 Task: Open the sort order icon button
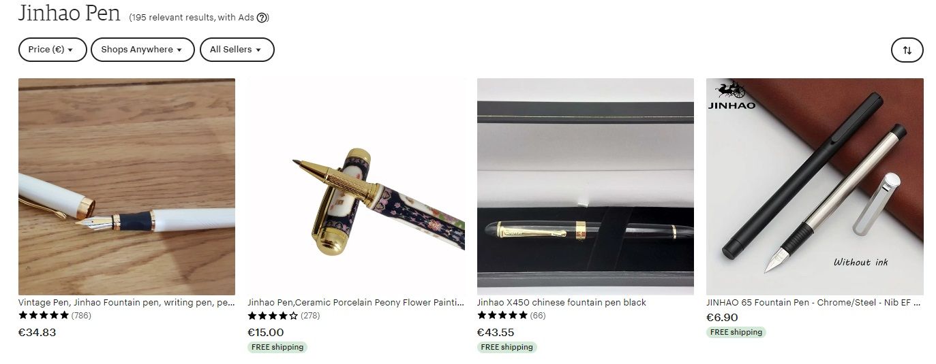[907, 50]
